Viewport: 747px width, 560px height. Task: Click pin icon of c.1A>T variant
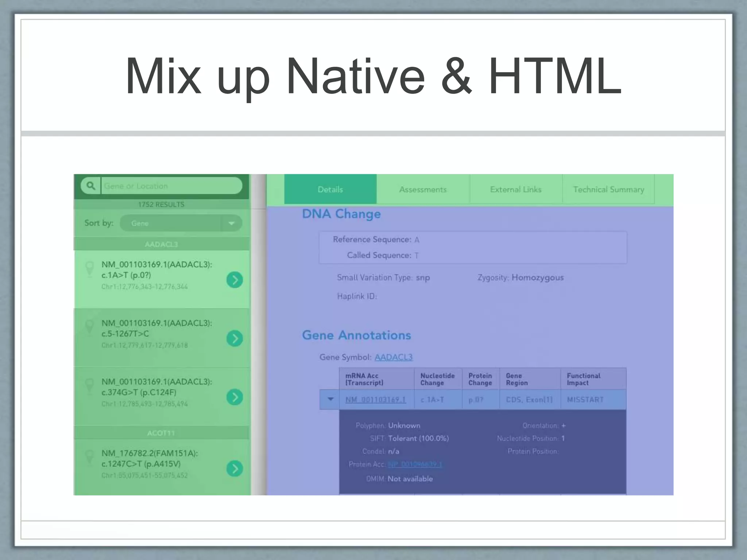89,269
